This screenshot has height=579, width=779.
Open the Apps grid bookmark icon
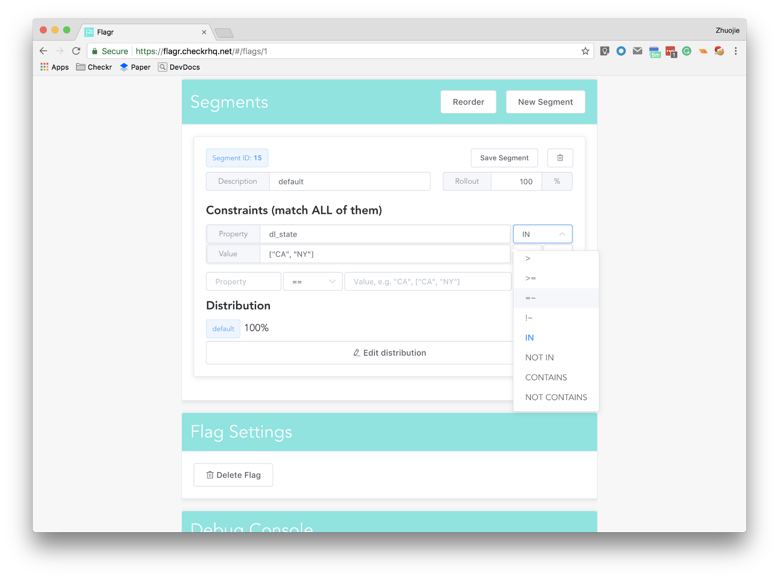[x=44, y=67]
